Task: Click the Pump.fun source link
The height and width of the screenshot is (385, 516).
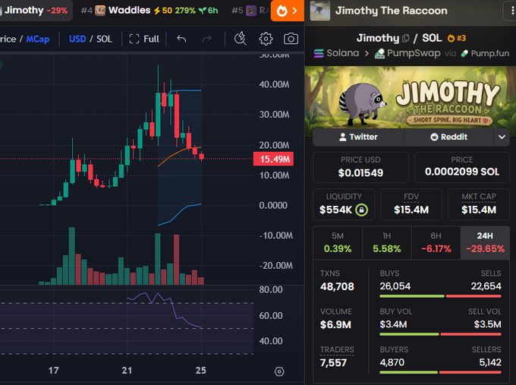Action: tap(485, 53)
